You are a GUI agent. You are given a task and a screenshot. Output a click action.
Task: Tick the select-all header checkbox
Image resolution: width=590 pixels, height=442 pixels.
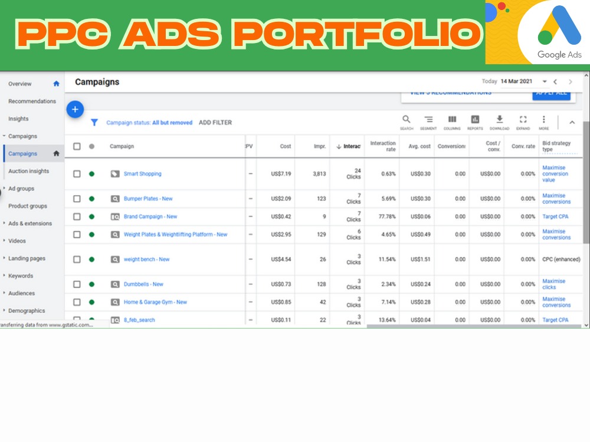click(77, 146)
